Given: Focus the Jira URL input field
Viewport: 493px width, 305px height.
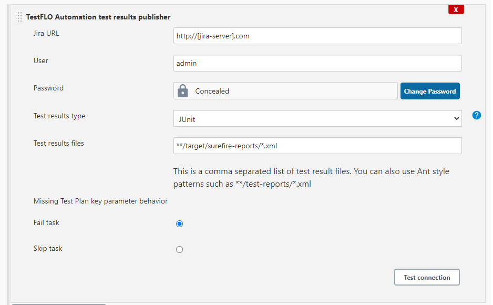Looking at the screenshot, I should pos(317,36).
